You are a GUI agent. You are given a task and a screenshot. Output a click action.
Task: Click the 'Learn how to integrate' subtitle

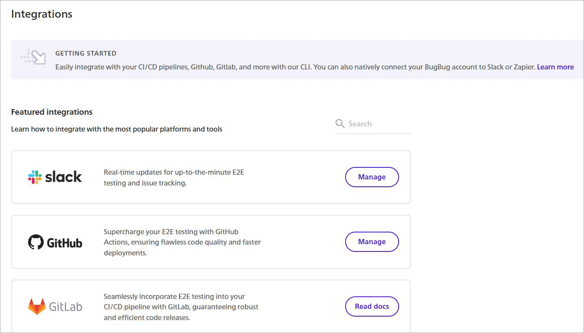pos(117,129)
